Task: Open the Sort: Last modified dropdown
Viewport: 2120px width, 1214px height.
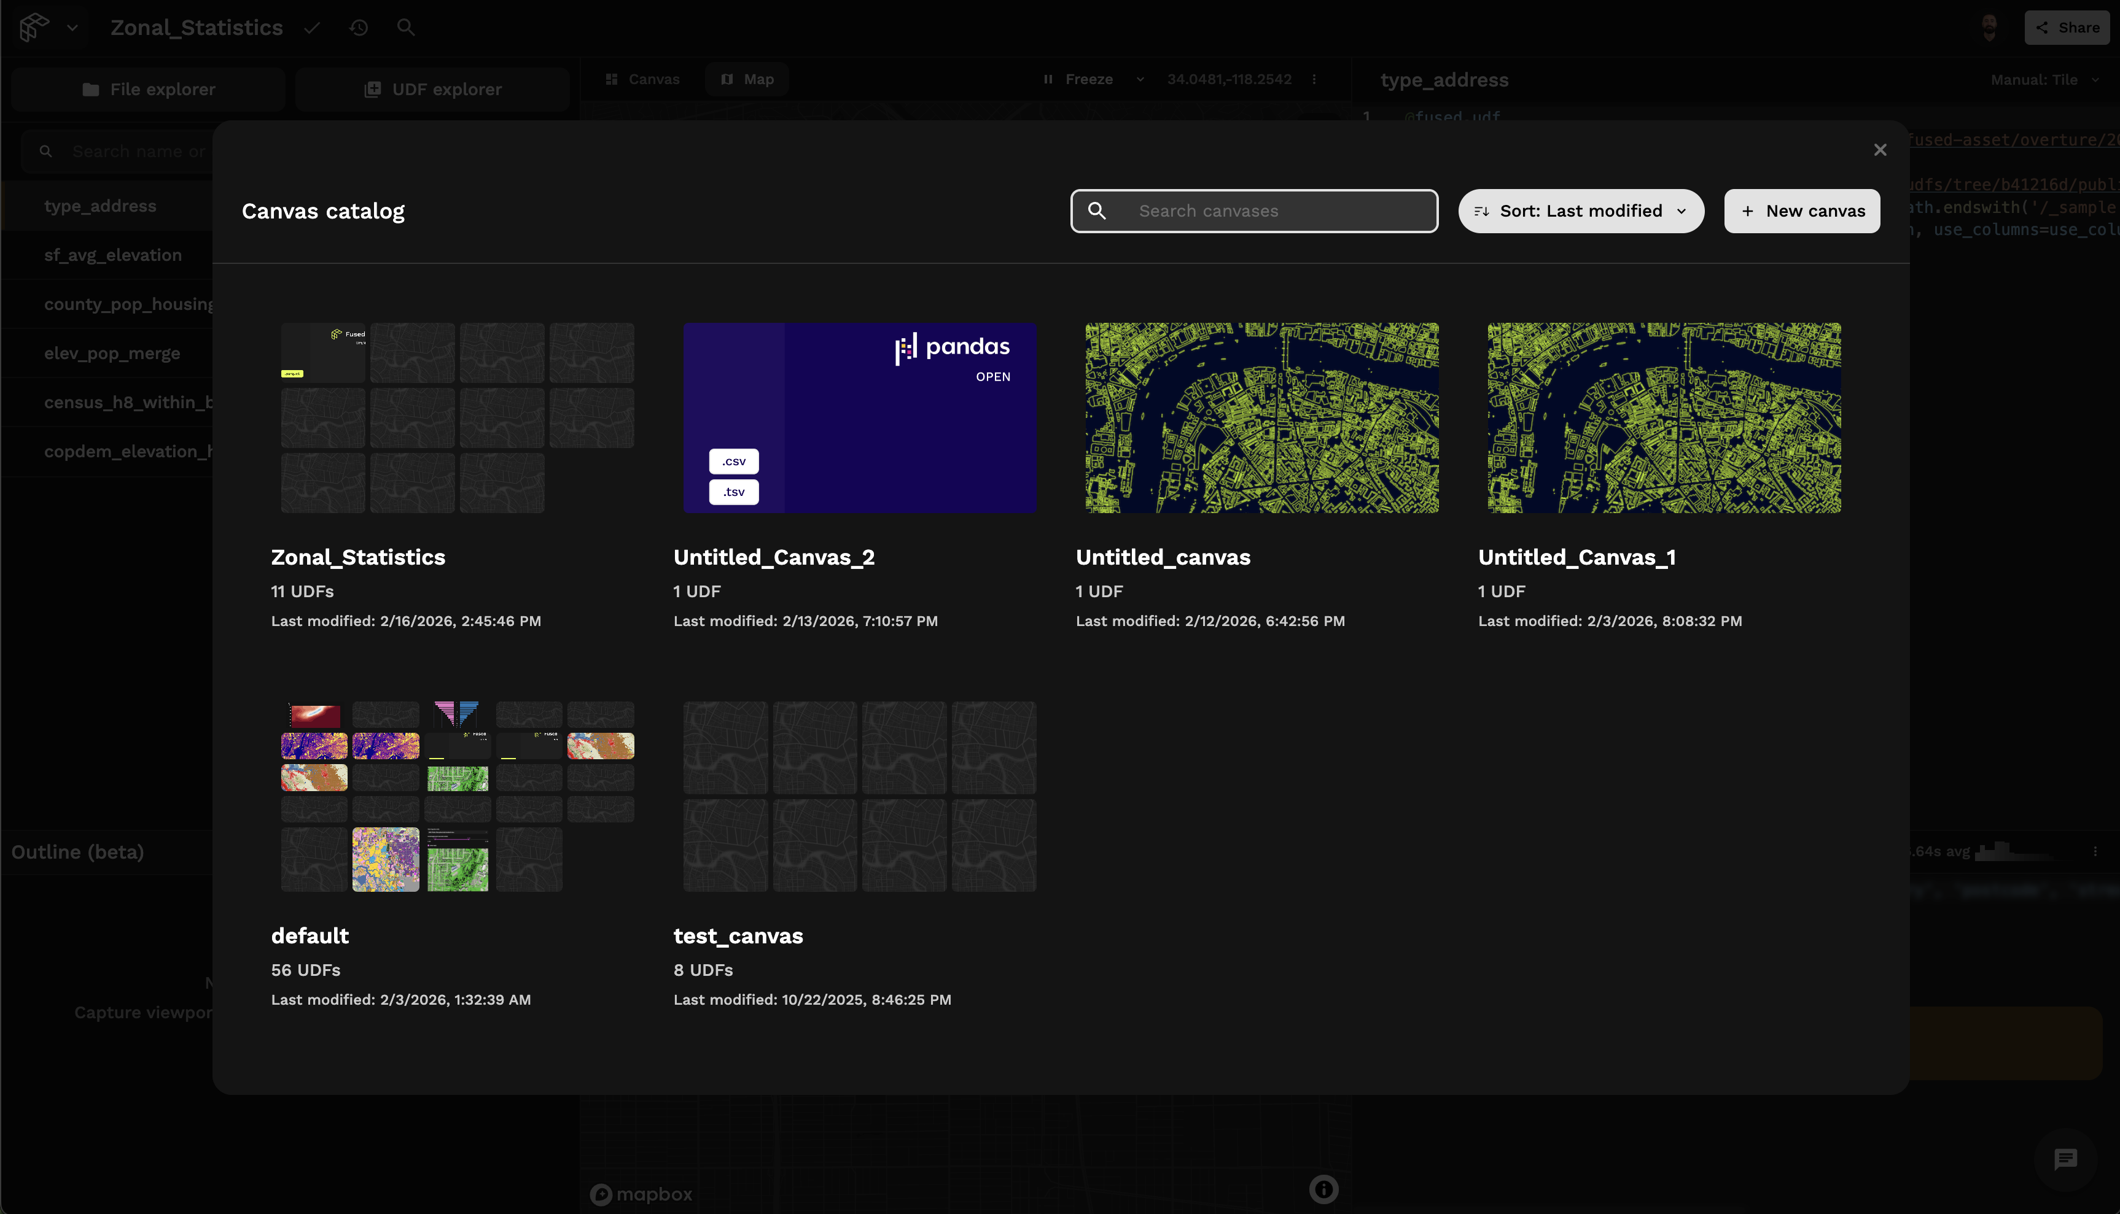Action: pos(1581,211)
